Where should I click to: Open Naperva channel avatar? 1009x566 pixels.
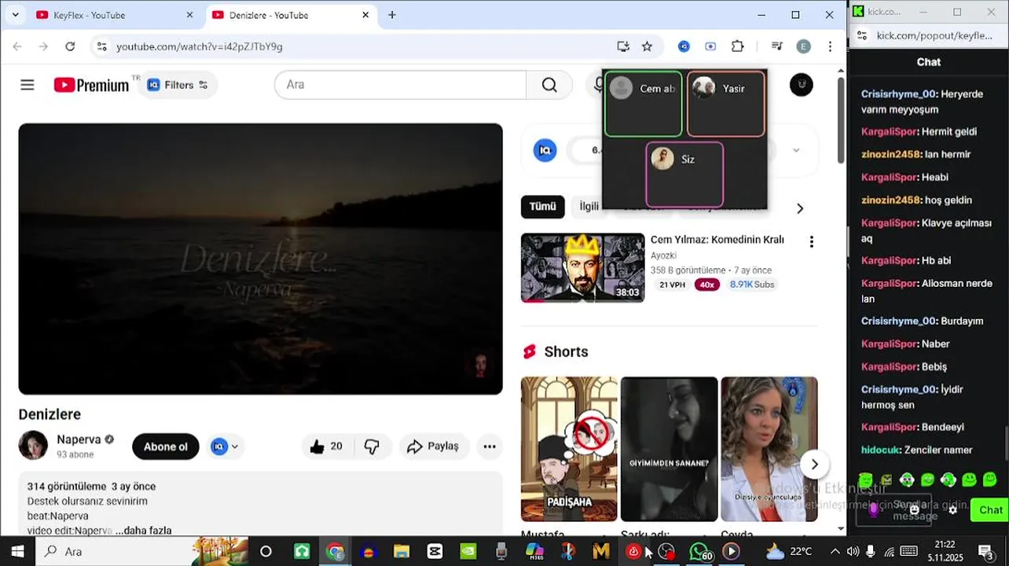(33, 446)
